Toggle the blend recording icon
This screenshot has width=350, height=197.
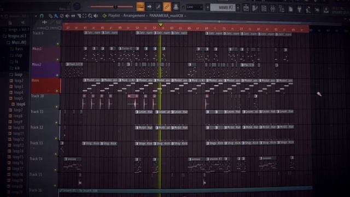[x=158, y=7]
